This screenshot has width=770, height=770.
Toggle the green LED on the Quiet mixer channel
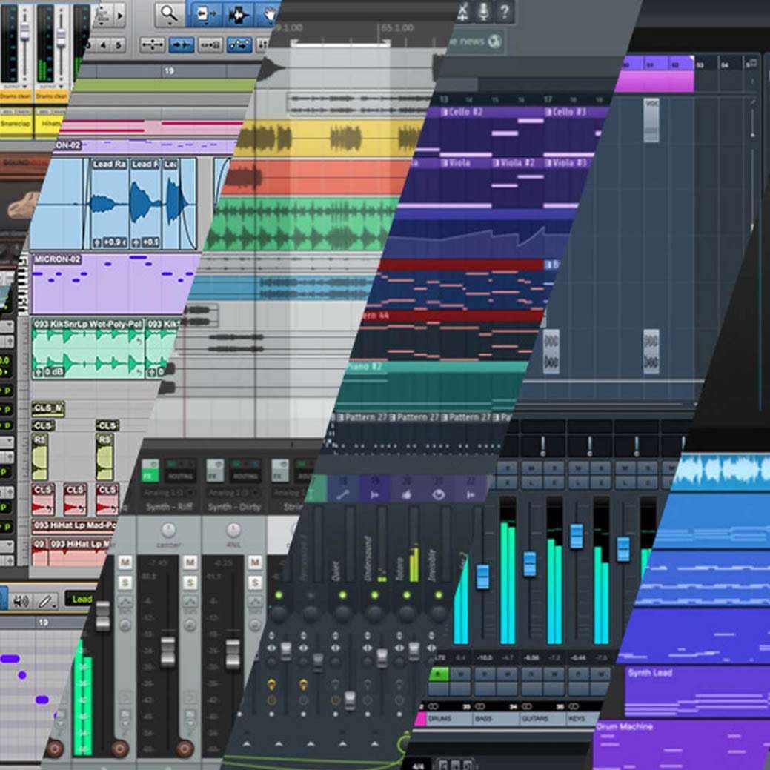tap(342, 595)
